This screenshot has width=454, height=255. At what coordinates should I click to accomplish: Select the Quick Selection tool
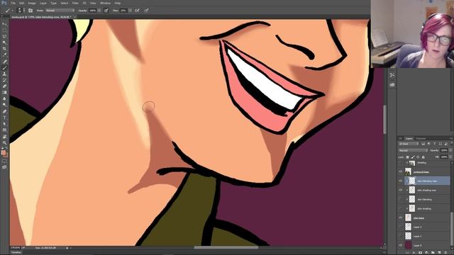pyautogui.click(x=4, y=42)
